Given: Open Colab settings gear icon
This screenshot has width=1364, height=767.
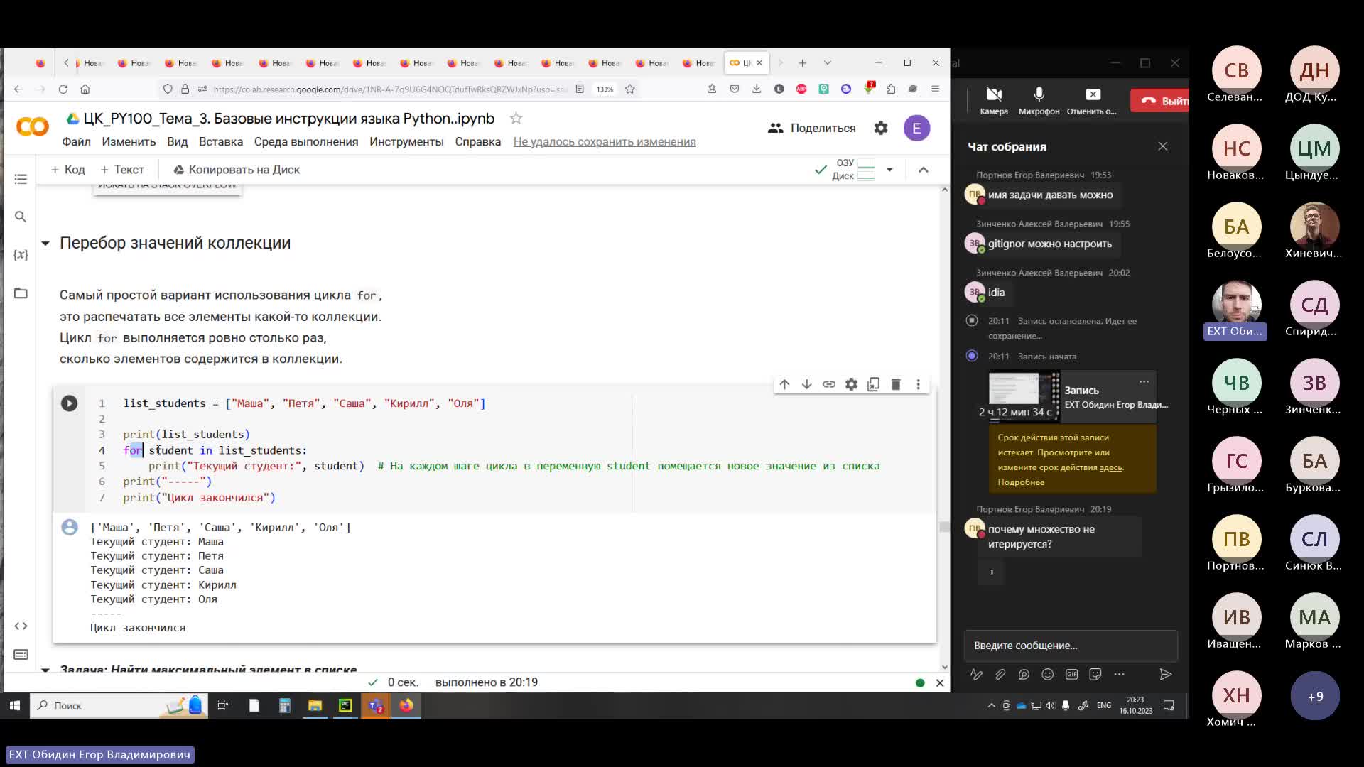Looking at the screenshot, I should pyautogui.click(x=881, y=128).
